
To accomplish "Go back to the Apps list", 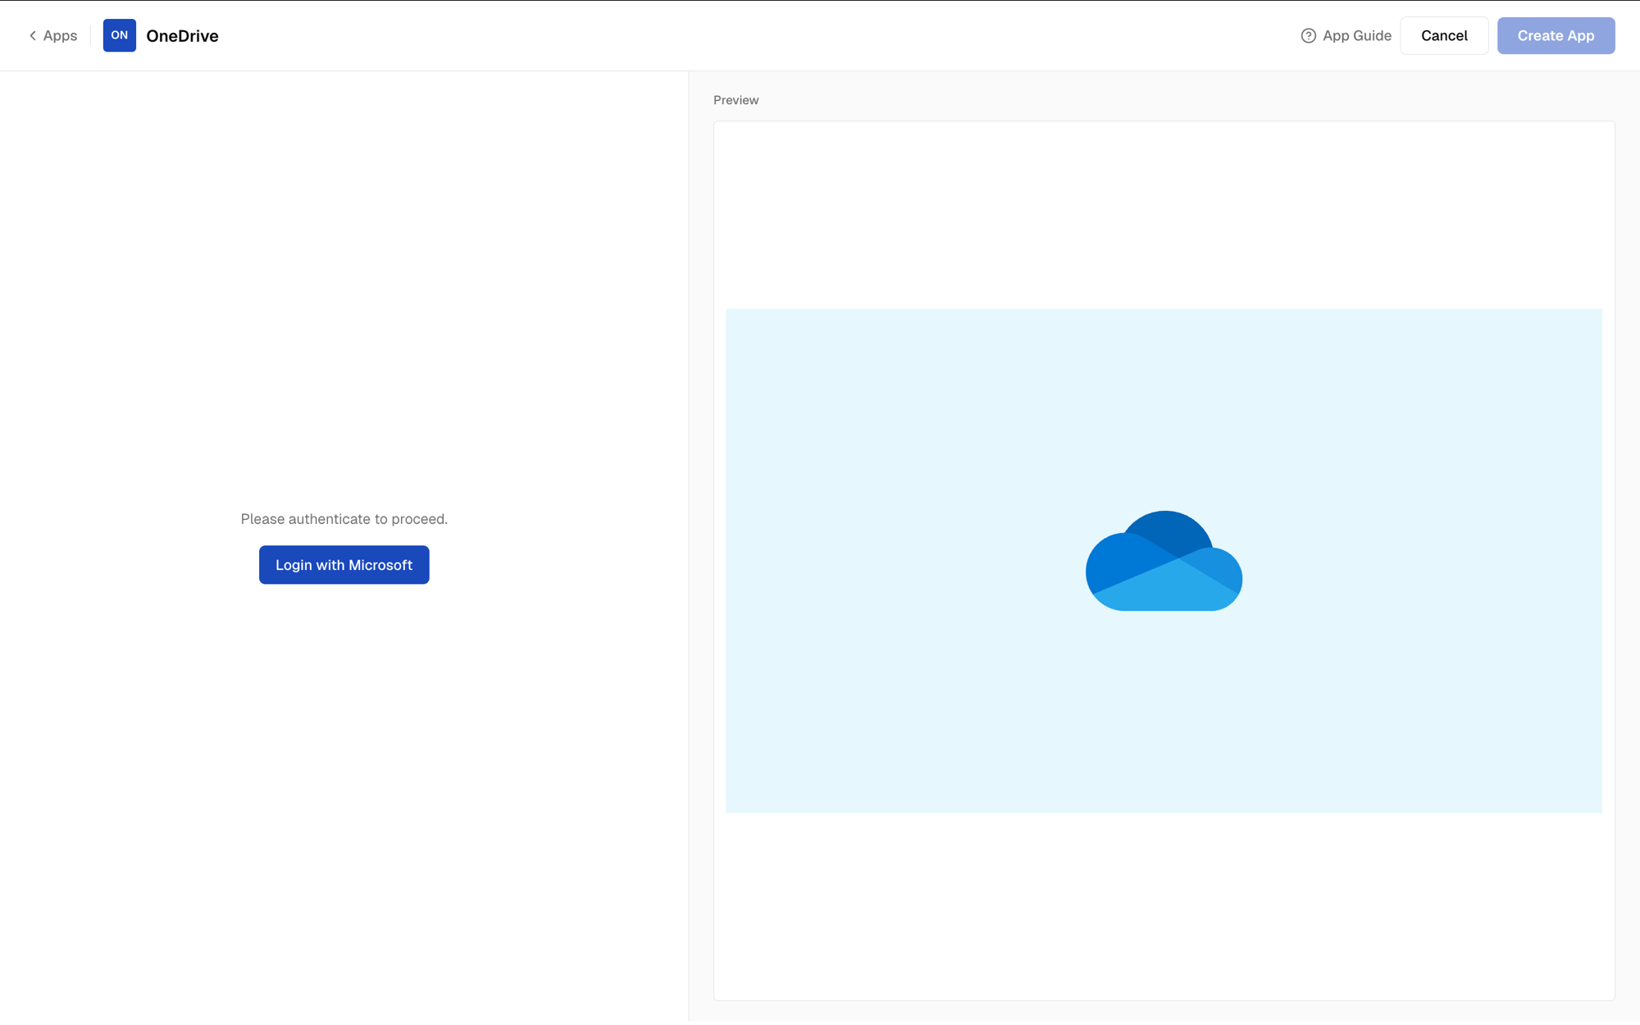I will 53,36.
